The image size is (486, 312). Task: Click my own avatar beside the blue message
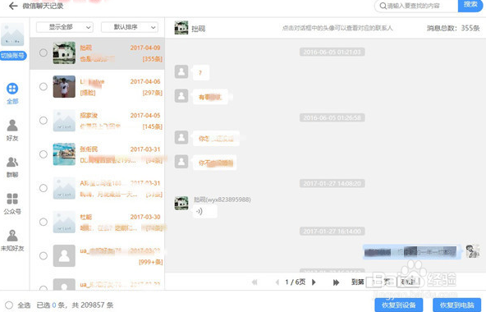[x=473, y=251]
